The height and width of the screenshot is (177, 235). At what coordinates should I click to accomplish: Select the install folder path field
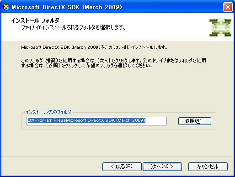tap(96, 121)
